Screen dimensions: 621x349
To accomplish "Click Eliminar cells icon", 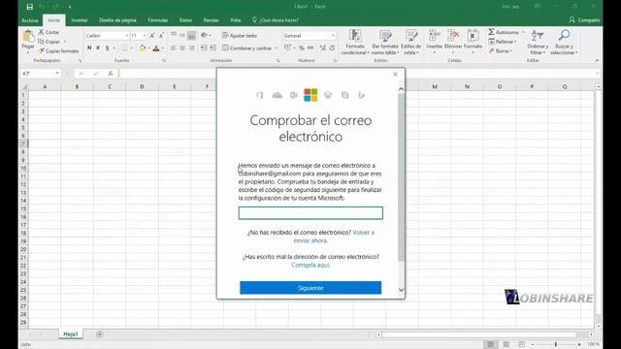I will click(x=453, y=36).
